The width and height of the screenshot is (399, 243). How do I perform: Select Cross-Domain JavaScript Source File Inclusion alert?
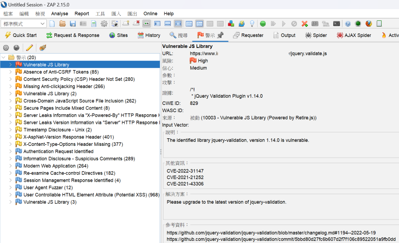pyautogui.click(x=80, y=101)
